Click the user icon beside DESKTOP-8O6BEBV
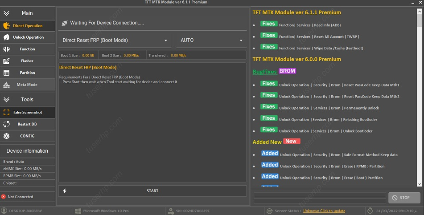The width and height of the screenshot is (424, 215). (x=4, y=211)
